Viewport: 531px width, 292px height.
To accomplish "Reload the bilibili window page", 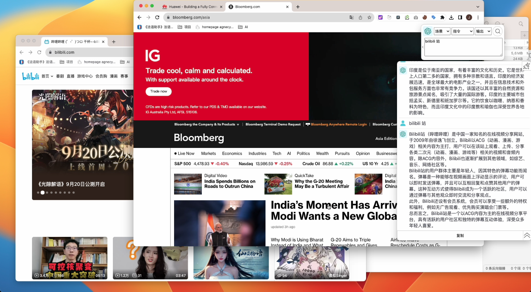I will [39, 52].
